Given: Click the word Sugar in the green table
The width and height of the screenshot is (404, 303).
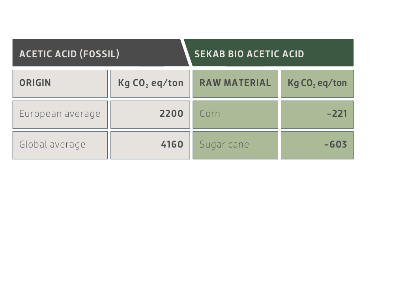Looking at the screenshot, I should coord(211,145).
